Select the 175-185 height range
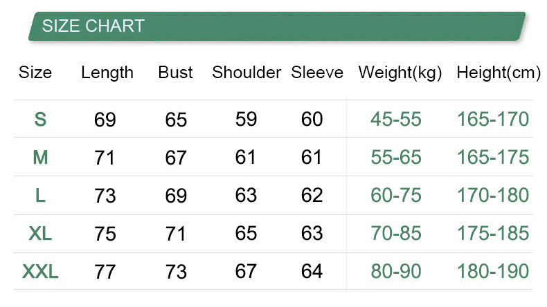The height and width of the screenshot is (307, 547). click(x=493, y=234)
